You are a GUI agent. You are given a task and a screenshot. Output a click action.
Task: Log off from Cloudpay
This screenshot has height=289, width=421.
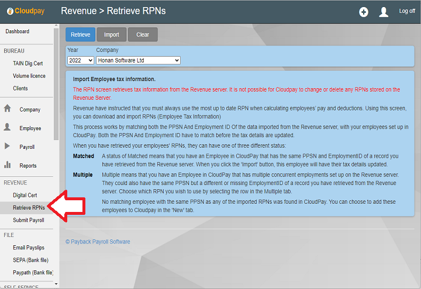(407, 11)
